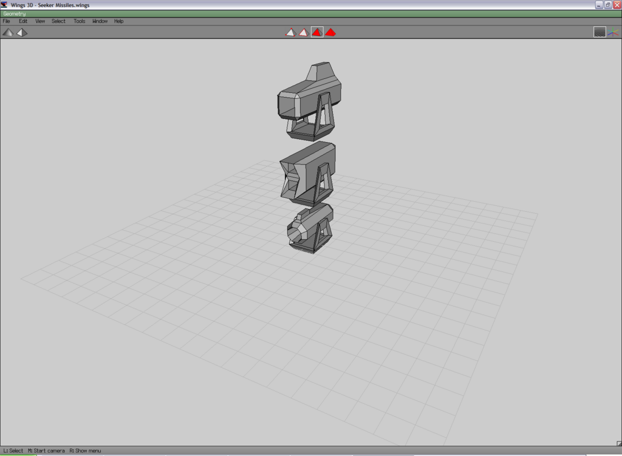Open the Edit menu
622x456 pixels.
click(x=23, y=21)
